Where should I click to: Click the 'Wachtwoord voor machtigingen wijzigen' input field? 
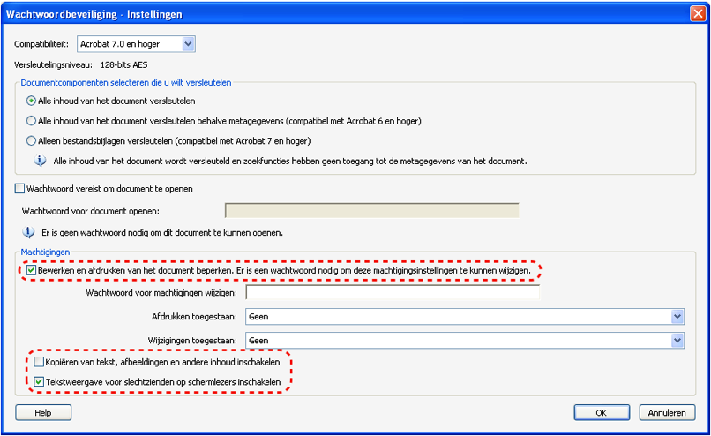pyautogui.click(x=393, y=293)
